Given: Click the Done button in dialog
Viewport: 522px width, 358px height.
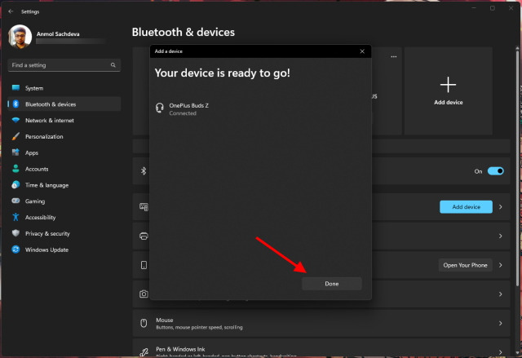Looking at the screenshot, I should click(332, 284).
